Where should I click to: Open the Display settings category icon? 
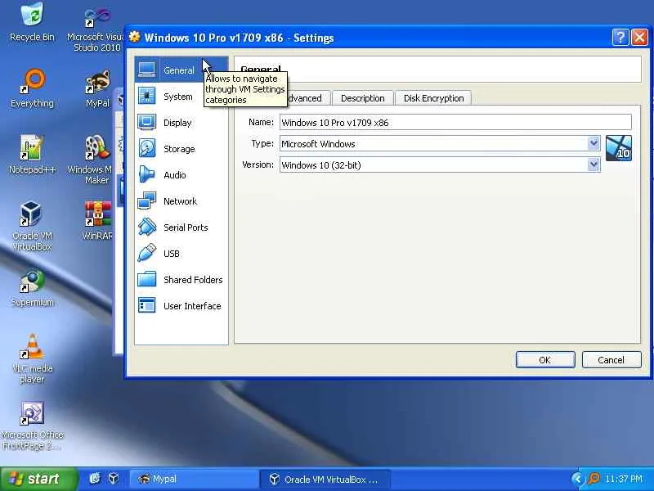point(147,122)
